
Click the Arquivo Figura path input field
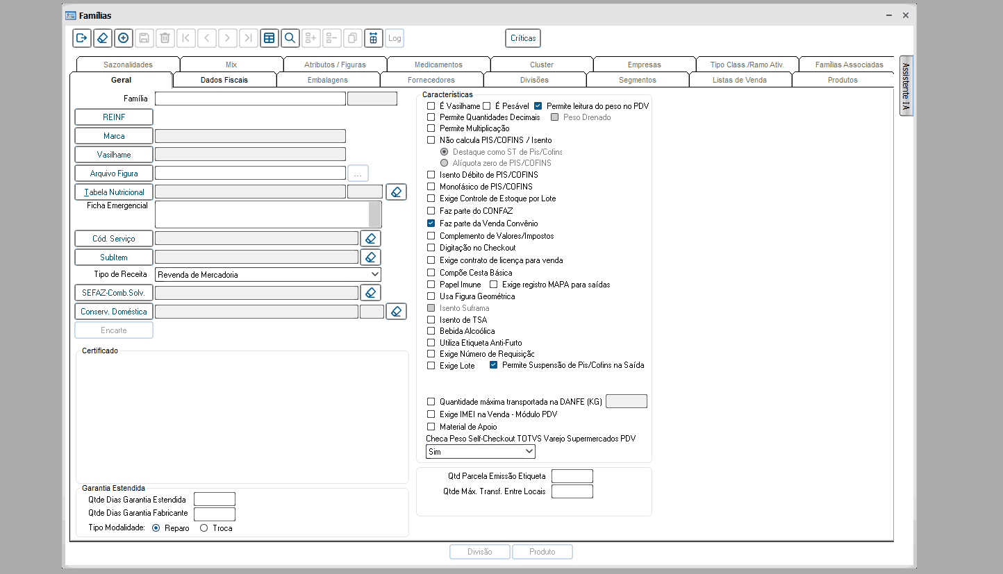click(250, 173)
